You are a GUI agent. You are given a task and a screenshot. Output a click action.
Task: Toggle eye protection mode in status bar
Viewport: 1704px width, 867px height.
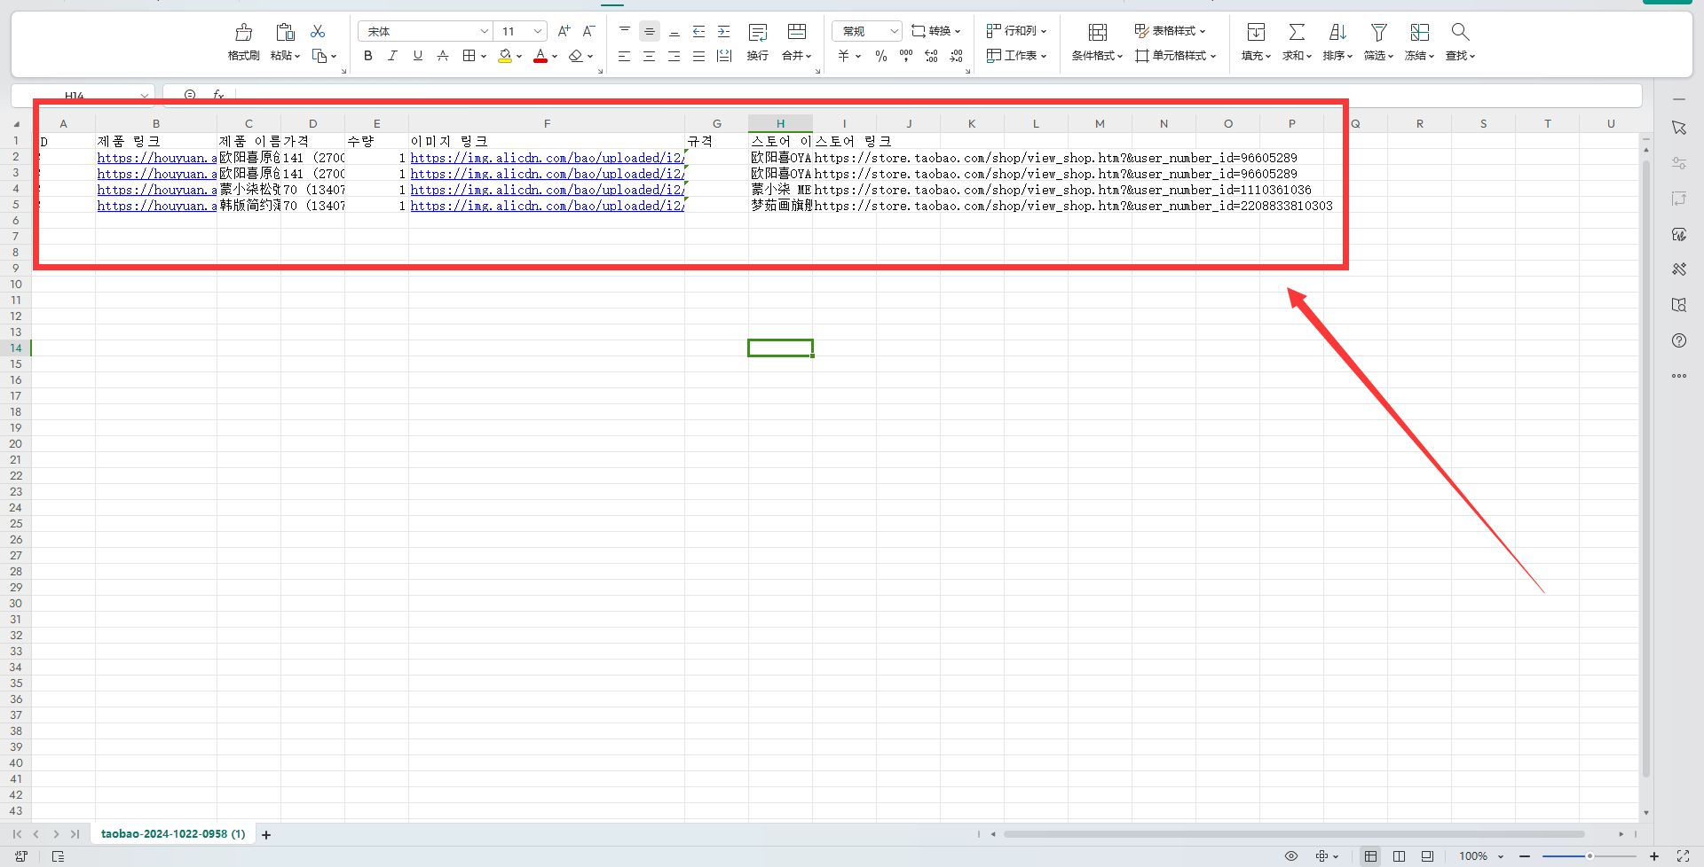pyautogui.click(x=1291, y=856)
